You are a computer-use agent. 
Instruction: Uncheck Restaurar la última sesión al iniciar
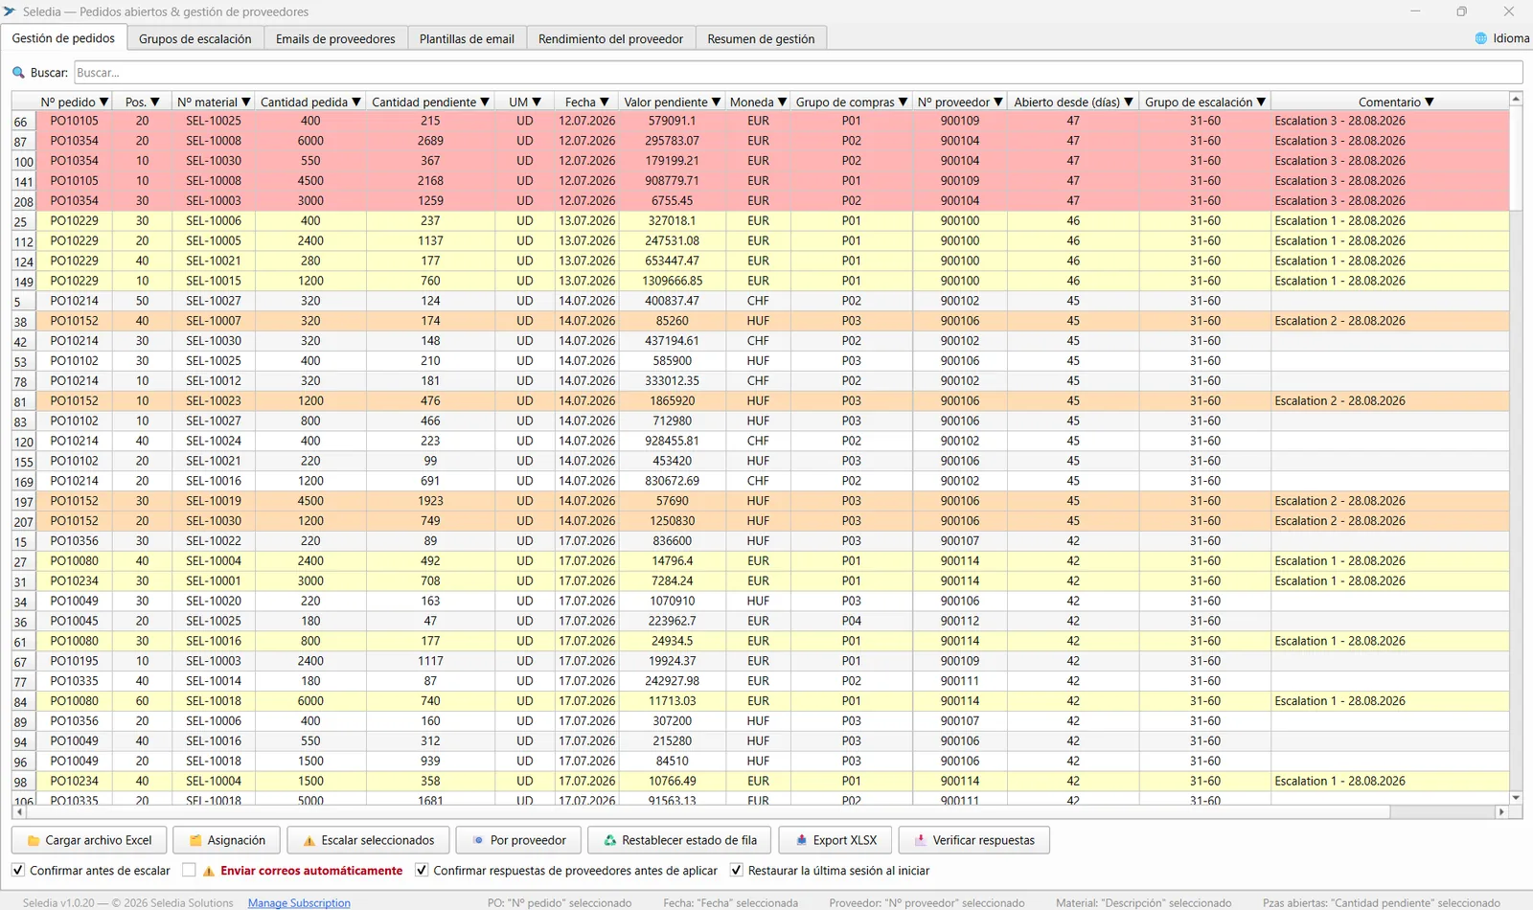click(736, 870)
